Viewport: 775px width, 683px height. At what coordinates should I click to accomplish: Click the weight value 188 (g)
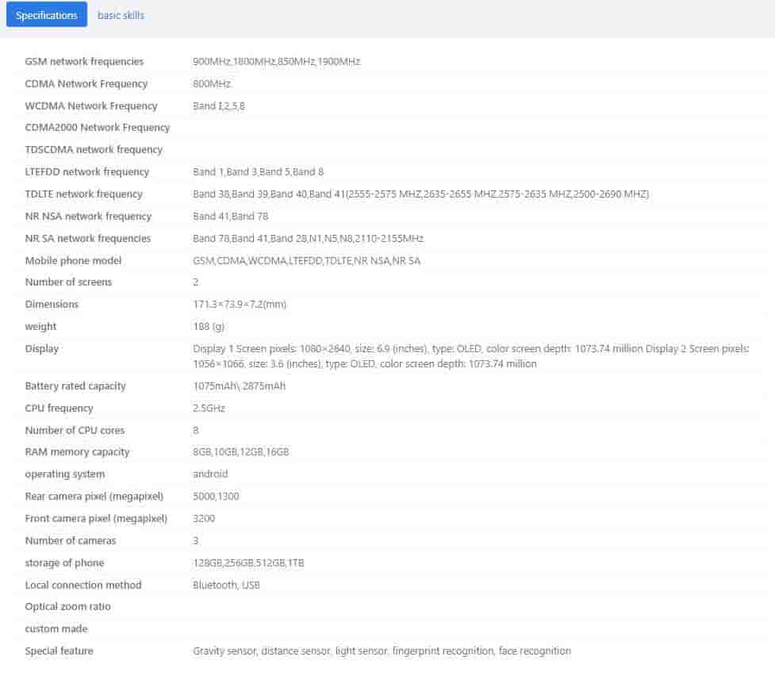coord(209,326)
